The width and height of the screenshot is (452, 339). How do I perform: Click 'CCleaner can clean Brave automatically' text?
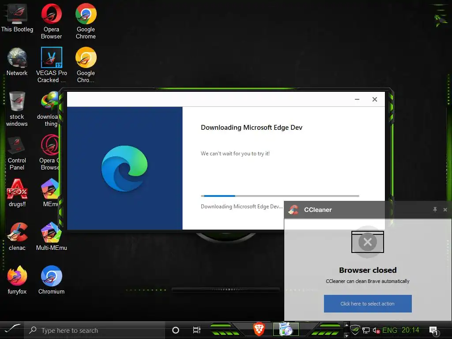(368, 281)
